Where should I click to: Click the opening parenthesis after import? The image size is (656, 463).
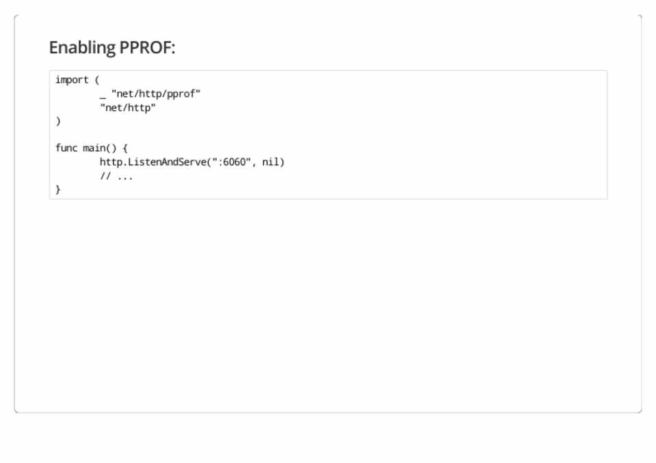coord(97,80)
